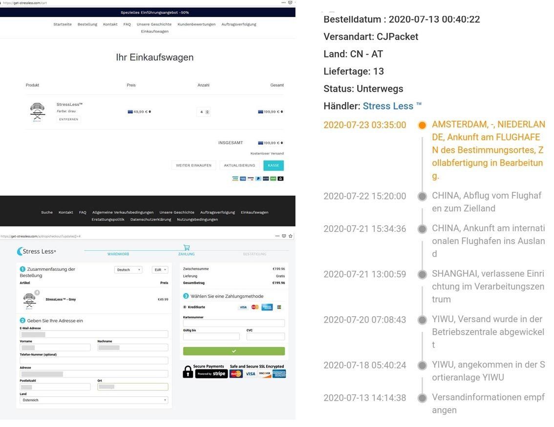Click the Ort input field
This screenshot has height=427, width=554.
click(x=133, y=387)
